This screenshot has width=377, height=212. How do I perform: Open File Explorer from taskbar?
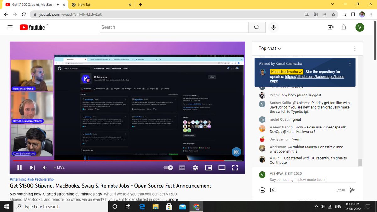tap(156, 207)
